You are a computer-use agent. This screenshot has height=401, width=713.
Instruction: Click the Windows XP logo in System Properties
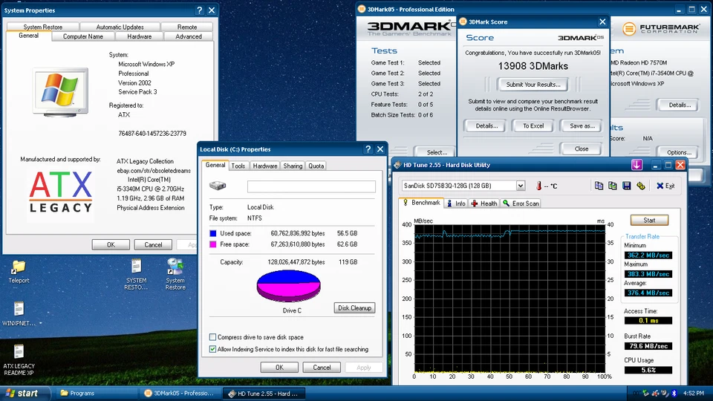click(x=60, y=92)
